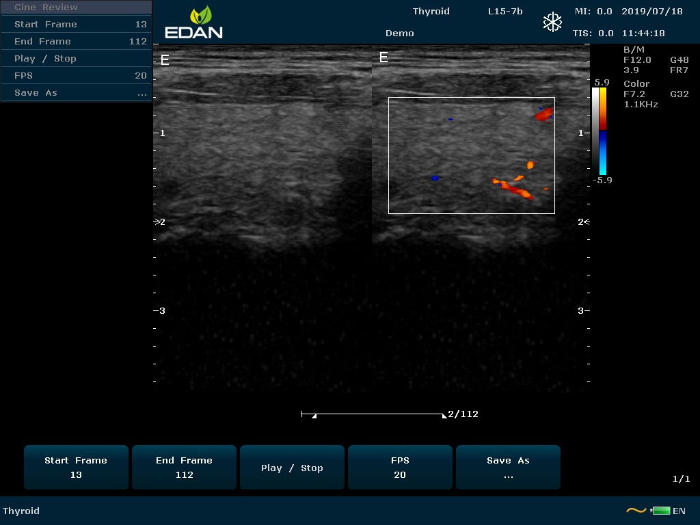Click the right focus marker at depth 2
The width and height of the screenshot is (700, 525).
pos(586,221)
